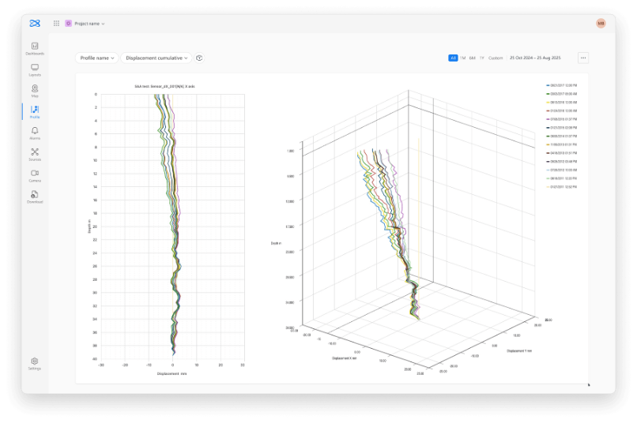Open the three-dot more options button
The width and height of the screenshot is (637, 423).
click(583, 58)
